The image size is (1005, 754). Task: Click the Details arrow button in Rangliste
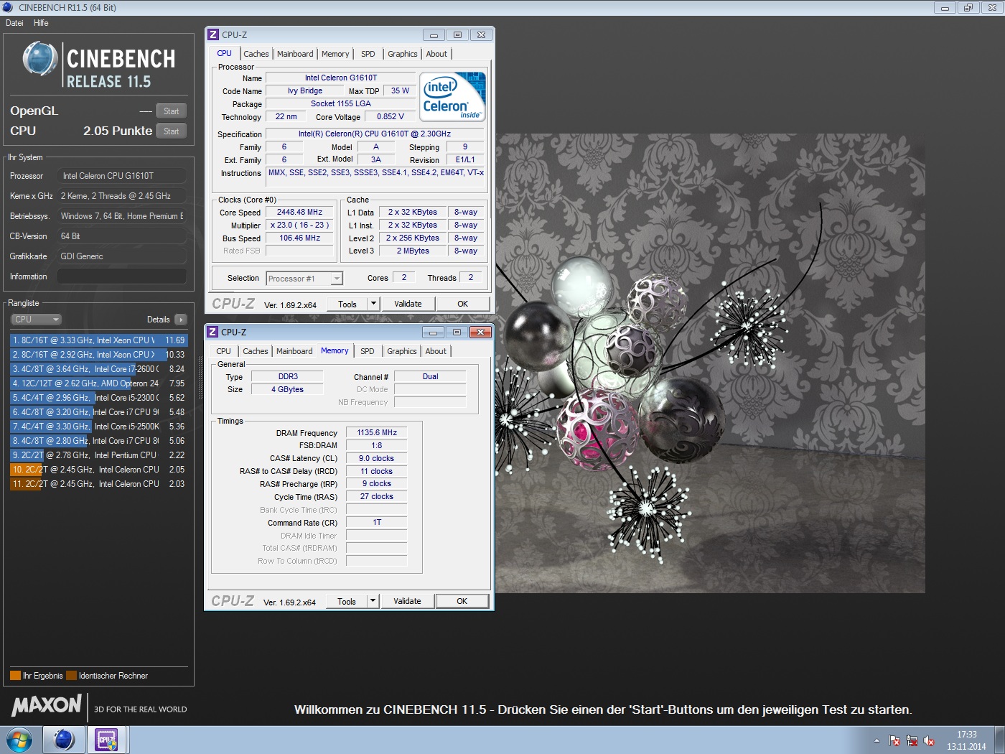tap(180, 320)
